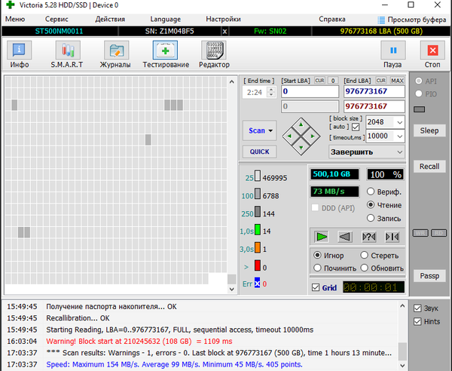Open the Настройки settings menu

tap(223, 18)
